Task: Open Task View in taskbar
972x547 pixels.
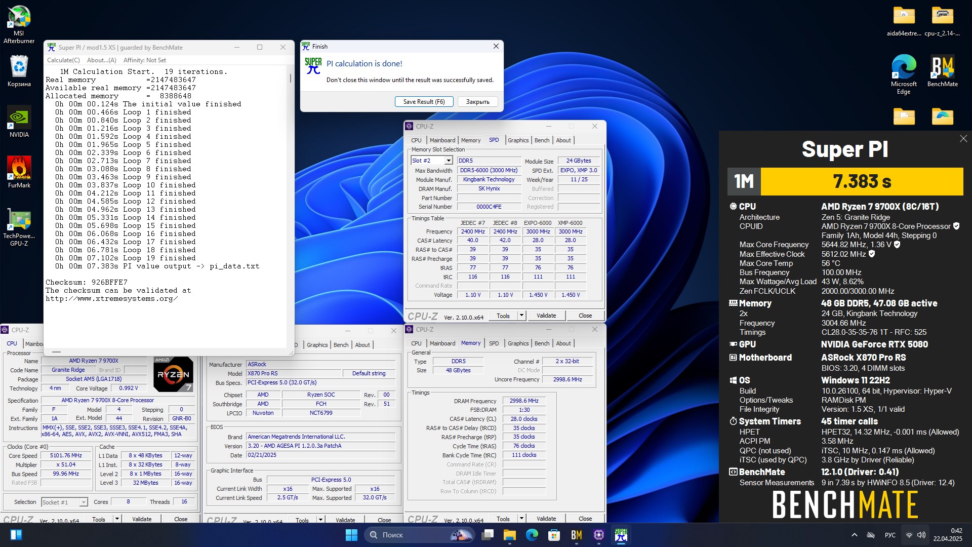Action: pos(488,535)
